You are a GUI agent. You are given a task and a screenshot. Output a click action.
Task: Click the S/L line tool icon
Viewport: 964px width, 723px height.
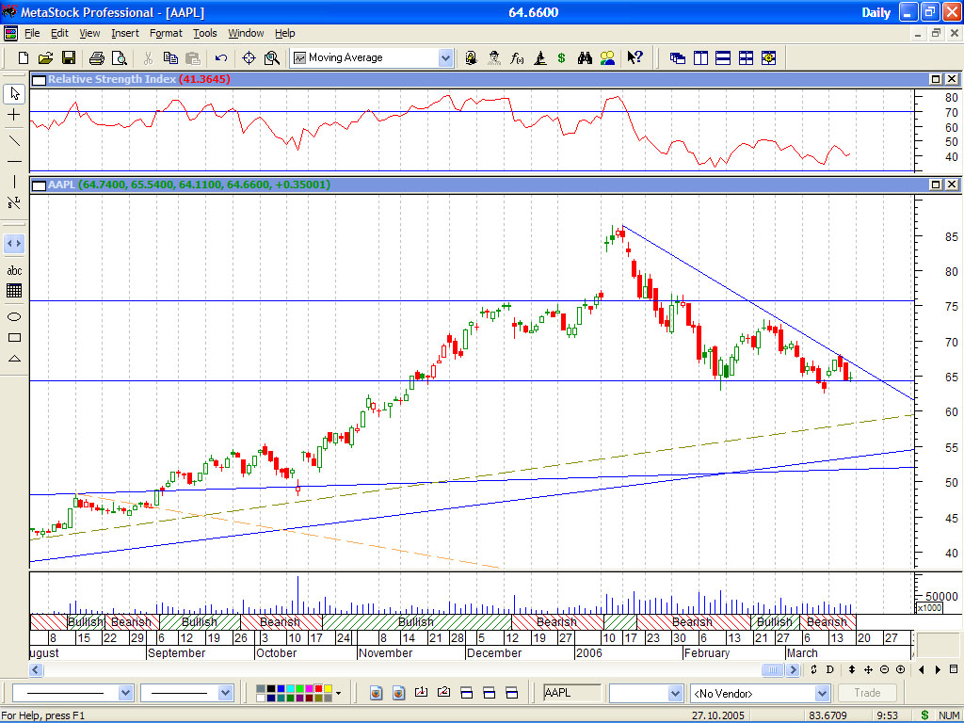(15, 202)
